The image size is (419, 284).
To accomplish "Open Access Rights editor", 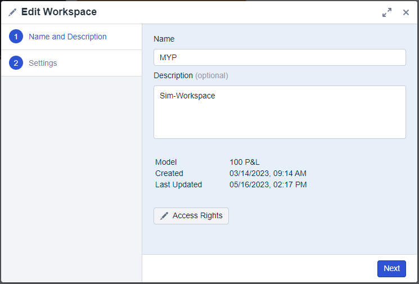I will coord(191,216).
